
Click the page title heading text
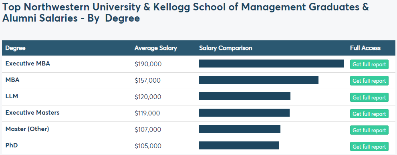[x=185, y=12]
